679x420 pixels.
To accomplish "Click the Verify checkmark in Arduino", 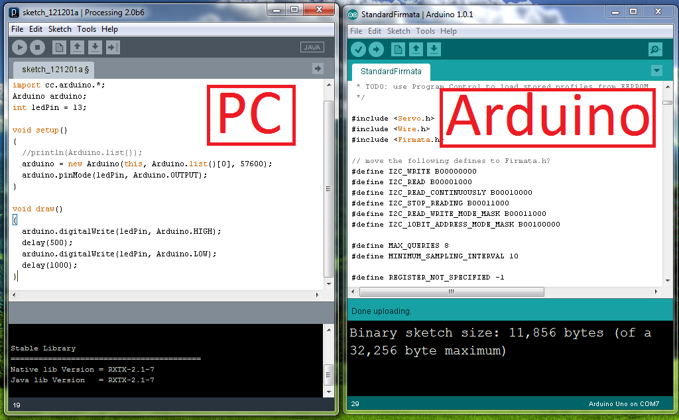I will [x=358, y=49].
